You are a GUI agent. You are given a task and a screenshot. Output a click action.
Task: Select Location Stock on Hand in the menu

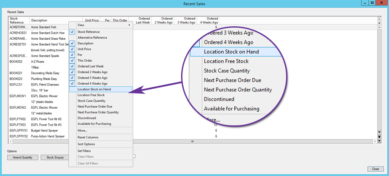[x=101, y=89]
